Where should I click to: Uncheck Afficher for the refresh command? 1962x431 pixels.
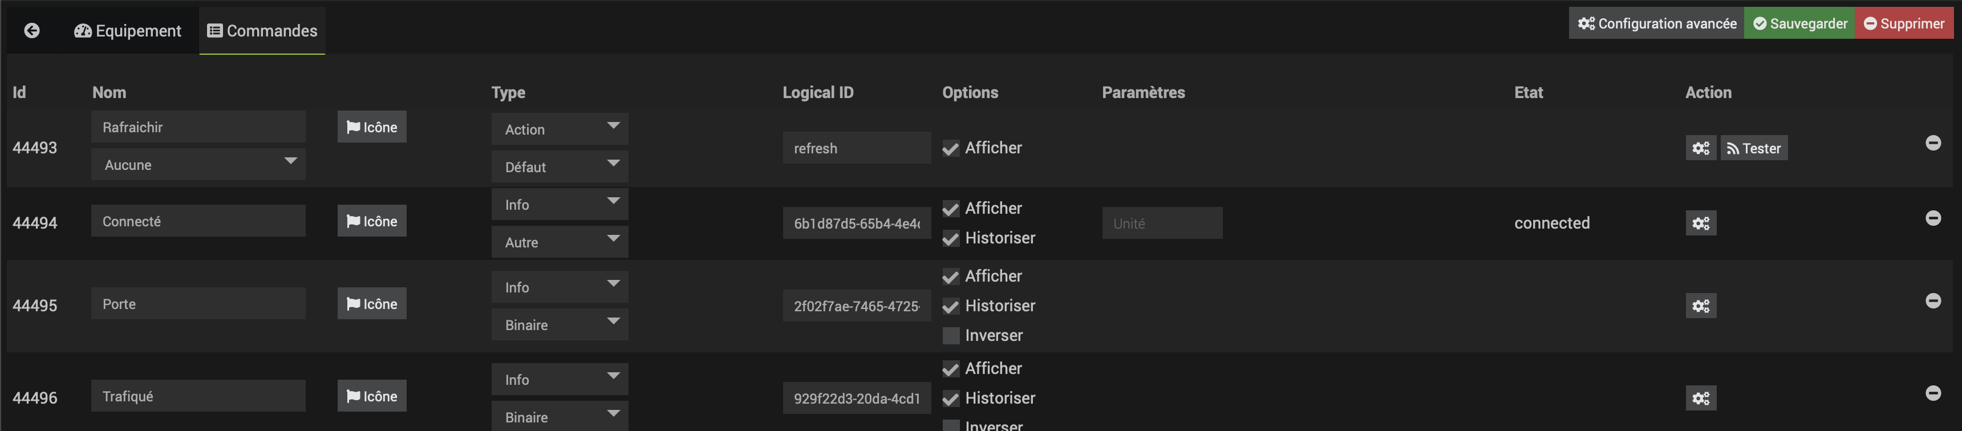click(951, 148)
